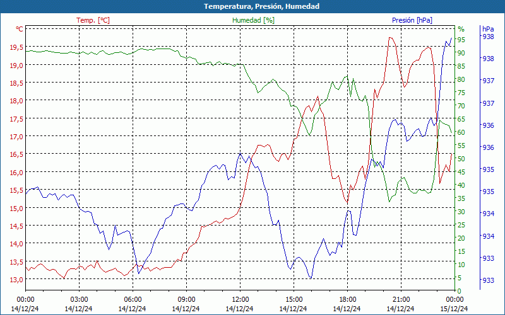Click '45' on the green humidity axis
The width and height of the screenshot is (505, 315).
pos(461,172)
